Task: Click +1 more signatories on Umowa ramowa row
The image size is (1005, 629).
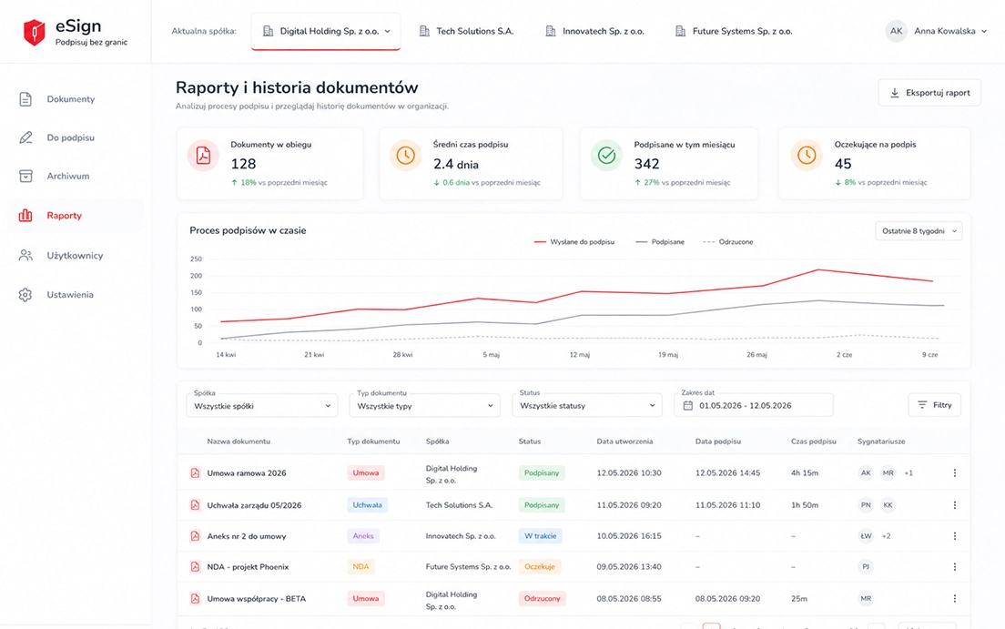Action: click(909, 473)
